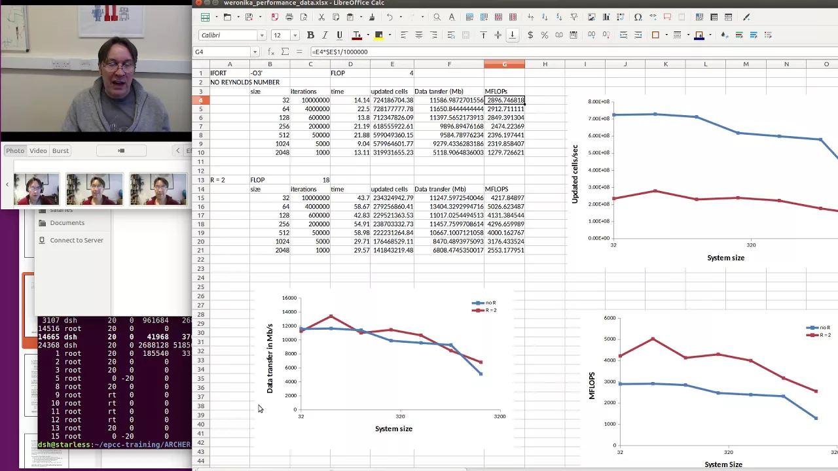Select the first Cheese photo thumbnail
The image size is (838, 471).
(37, 189)
